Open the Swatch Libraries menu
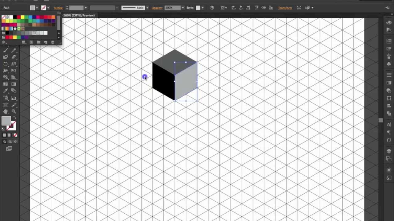This screenshot has height=221, width=394. coord(4,42)
